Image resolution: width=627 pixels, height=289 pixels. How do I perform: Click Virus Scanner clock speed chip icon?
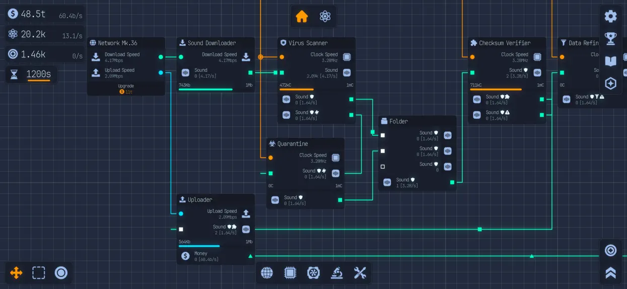[x=346, y=57]
